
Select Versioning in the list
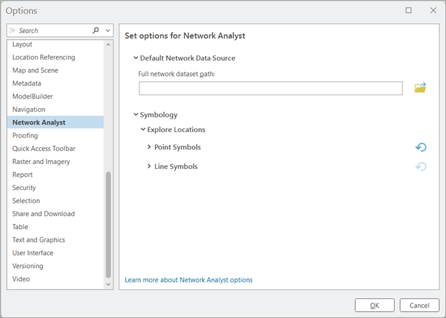[28, 266]
